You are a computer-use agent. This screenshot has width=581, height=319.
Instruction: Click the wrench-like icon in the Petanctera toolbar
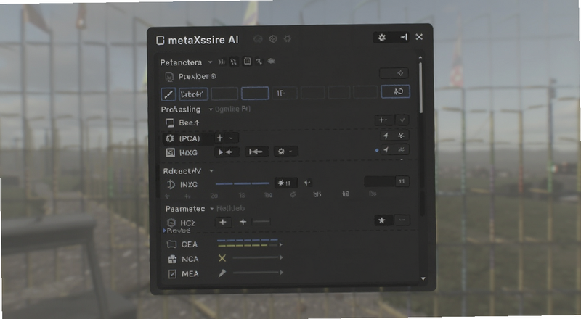click(259, 62)
